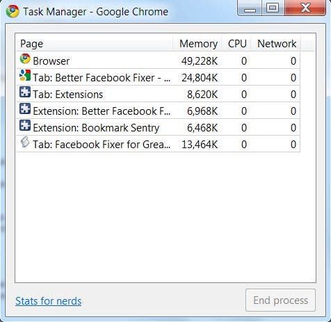Select the Browser process row
Screen dimensions: 331x322
(158, 61)
